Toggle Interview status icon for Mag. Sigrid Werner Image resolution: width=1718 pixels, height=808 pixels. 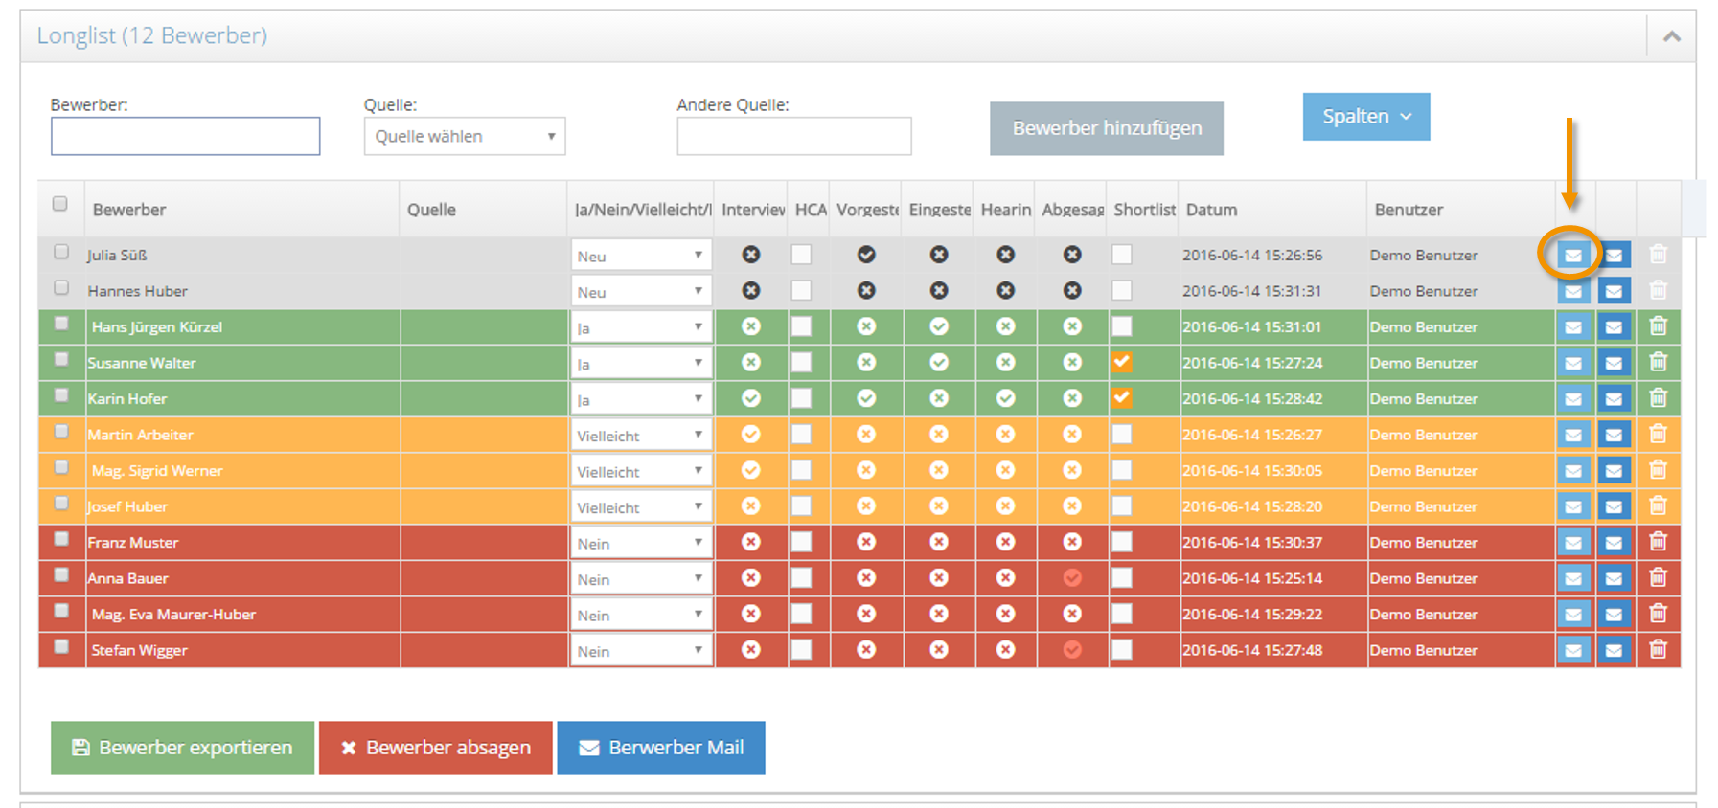751,470
